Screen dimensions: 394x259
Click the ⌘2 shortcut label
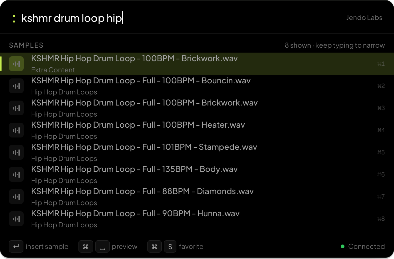tap(381, 86)
